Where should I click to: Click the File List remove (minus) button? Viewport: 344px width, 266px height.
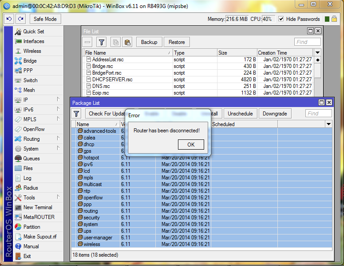tap(87, 42)
